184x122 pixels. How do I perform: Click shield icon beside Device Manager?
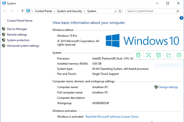click(4, 29)
